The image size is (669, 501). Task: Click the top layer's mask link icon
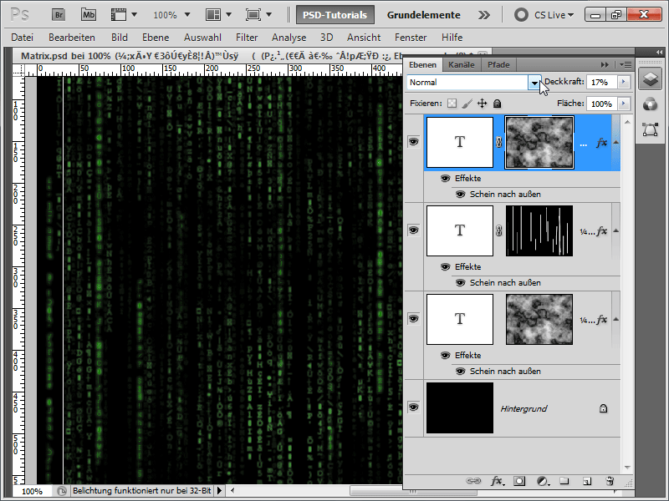[498, 142]
